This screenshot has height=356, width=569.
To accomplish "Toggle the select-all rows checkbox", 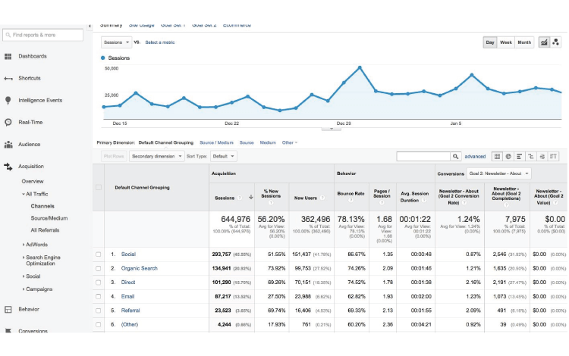I will pyautogui.click(x=99, y=187).
